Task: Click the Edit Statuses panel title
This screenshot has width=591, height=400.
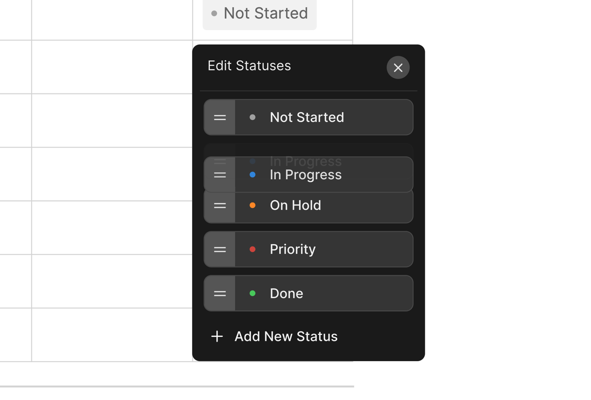Action: (x=249, y=66)
